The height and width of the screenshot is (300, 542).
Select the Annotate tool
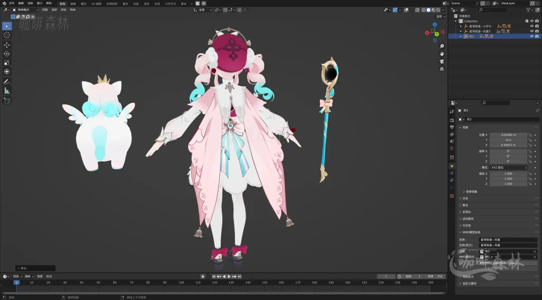point(6,81)
